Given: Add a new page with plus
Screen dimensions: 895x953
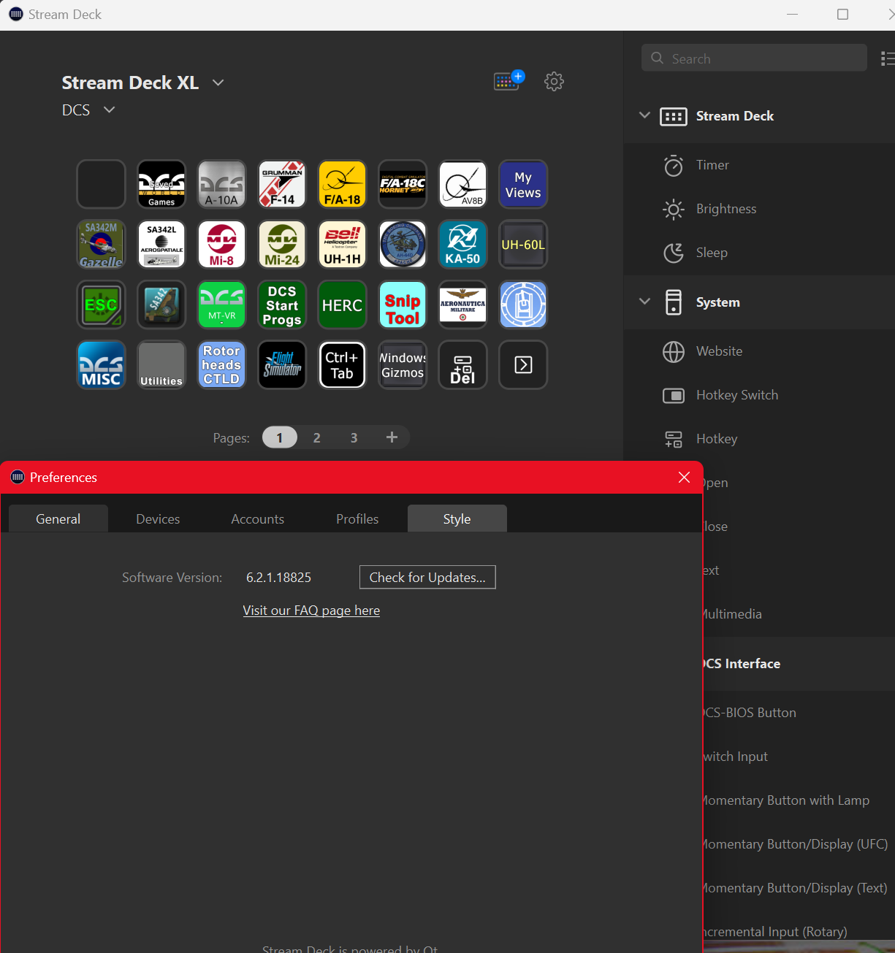Looking at the screenshot, I should tap(392, 437).
